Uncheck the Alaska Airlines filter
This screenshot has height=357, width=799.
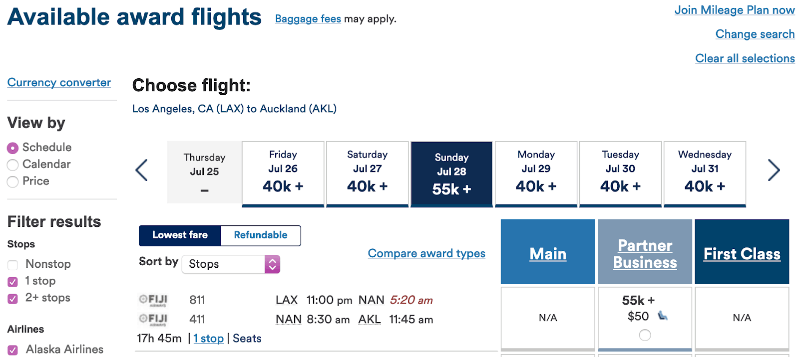coord(13,350)
